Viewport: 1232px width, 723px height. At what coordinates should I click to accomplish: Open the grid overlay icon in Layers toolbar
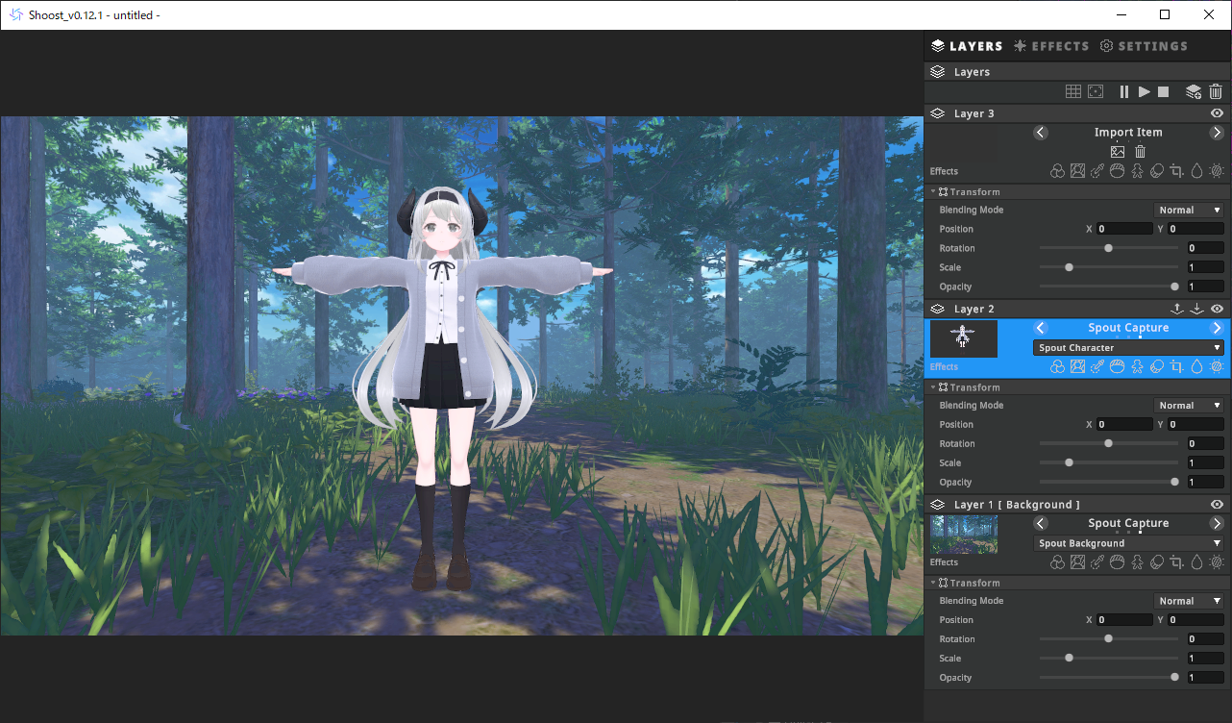1073,91
